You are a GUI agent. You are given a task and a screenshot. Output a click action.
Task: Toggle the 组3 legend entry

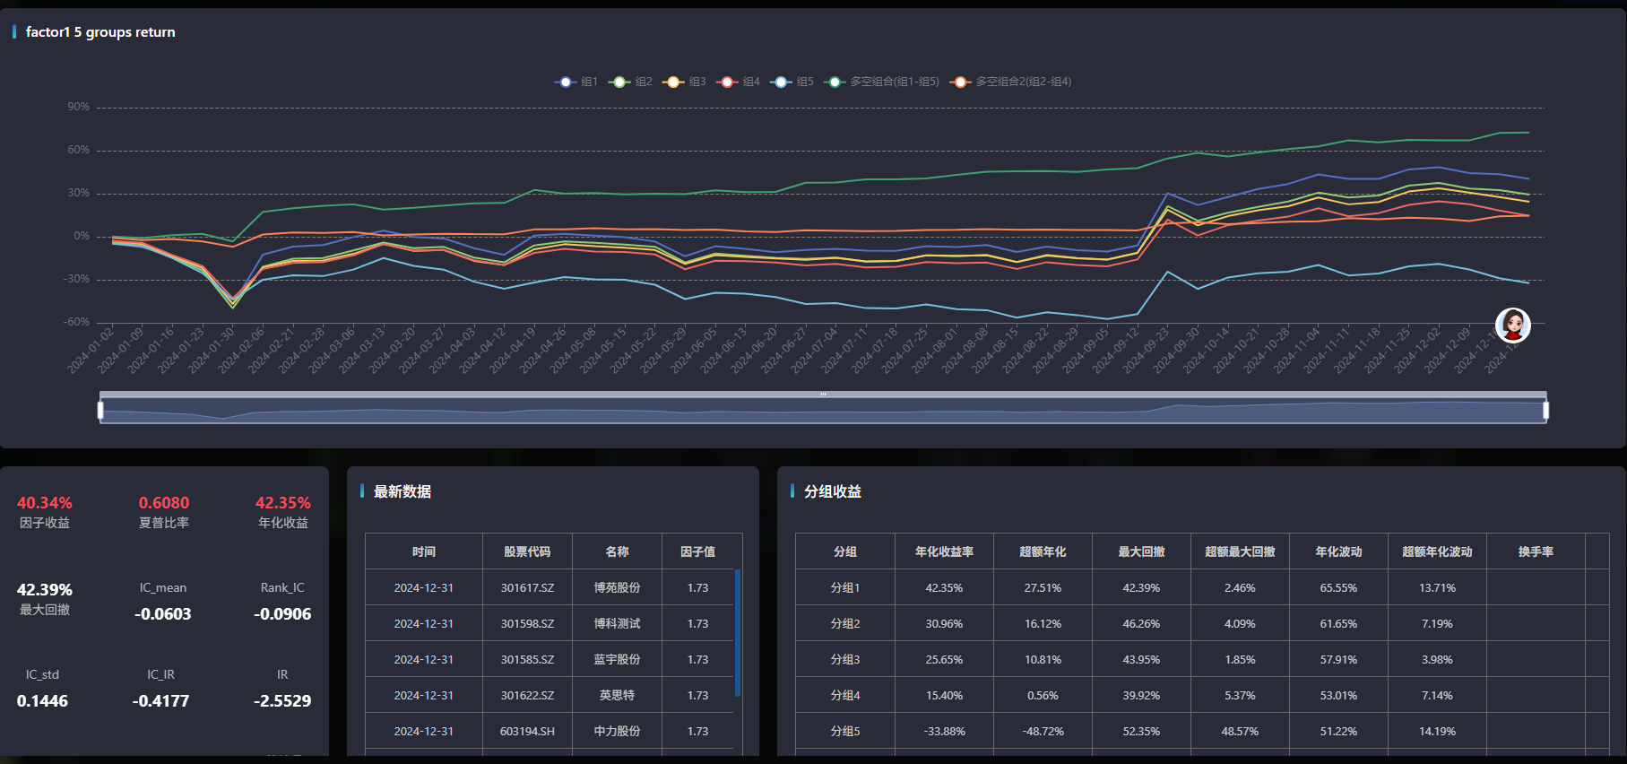(684, 82)
